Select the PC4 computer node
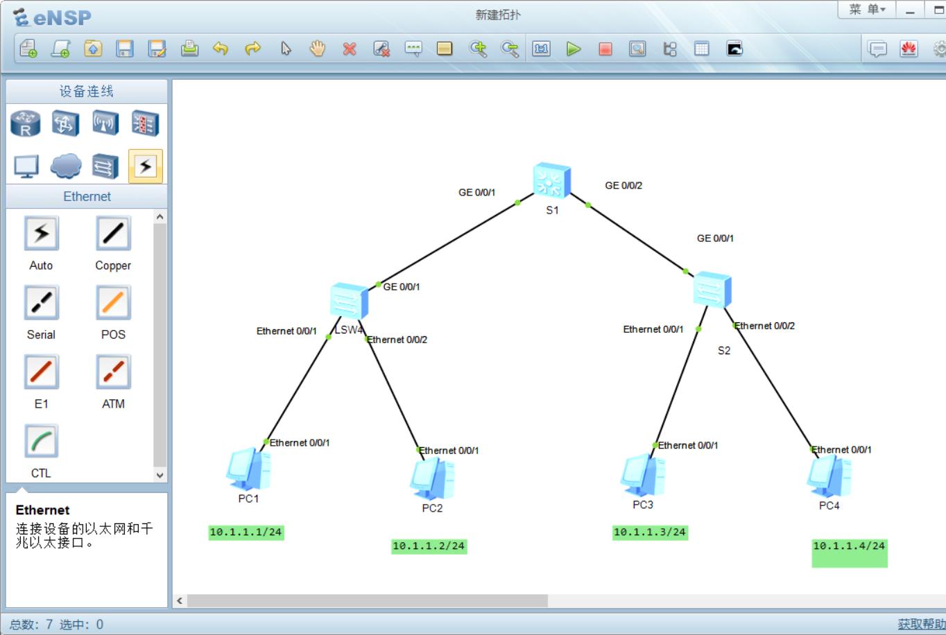Image resolution: width=946 pixels, height=635 pixels. click(829, 476)
